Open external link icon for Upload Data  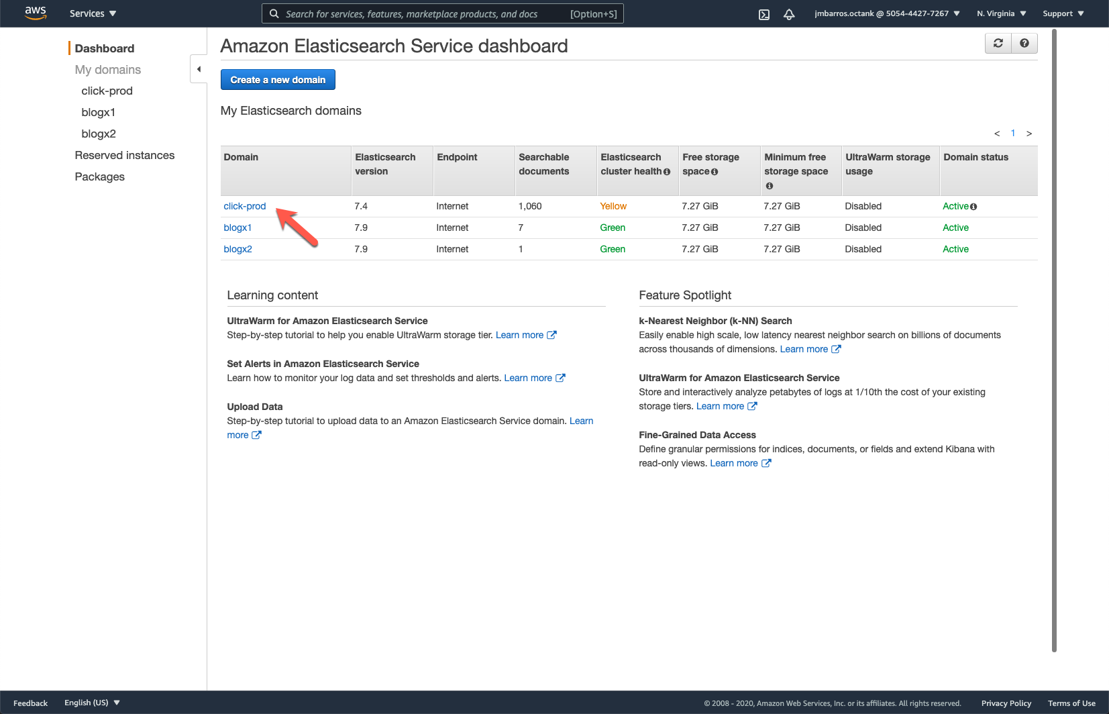(x=256, y=435)
